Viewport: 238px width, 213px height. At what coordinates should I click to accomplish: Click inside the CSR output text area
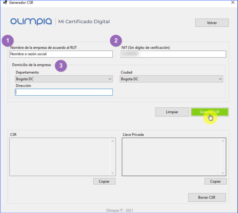tap(60, 157)
